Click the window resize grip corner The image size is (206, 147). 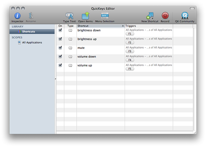pos(195,132)
